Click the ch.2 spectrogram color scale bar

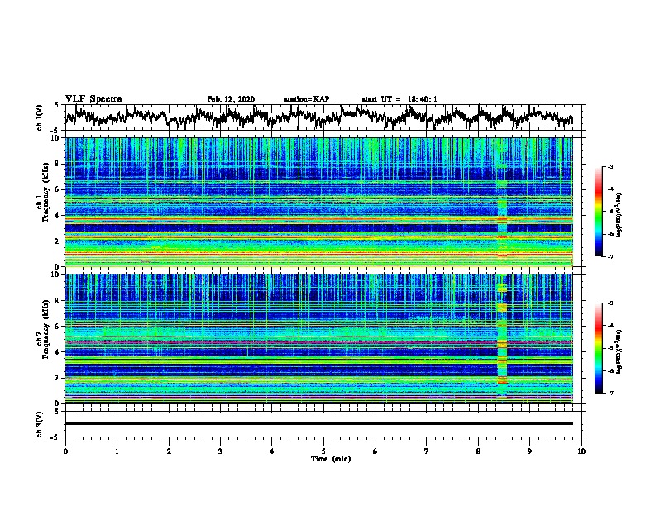click(598, 348)
